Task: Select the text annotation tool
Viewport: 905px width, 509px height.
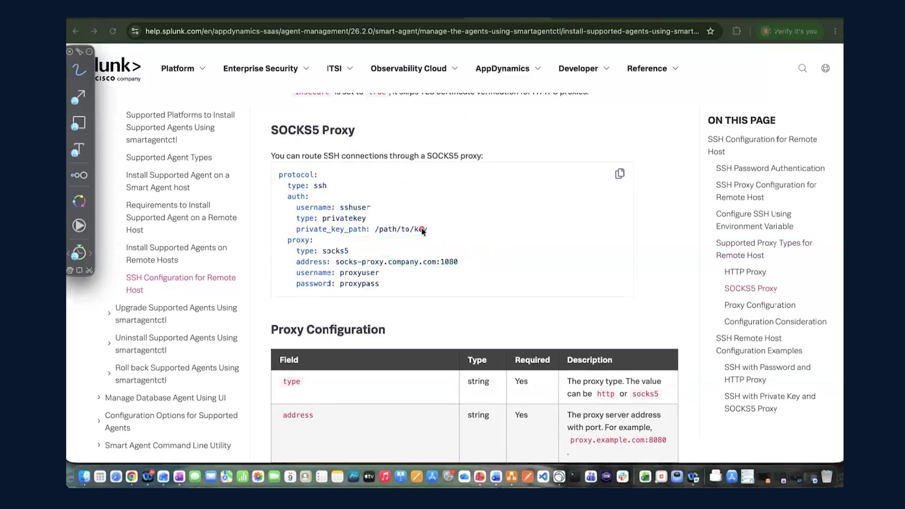Action: [x=78, y=149]
